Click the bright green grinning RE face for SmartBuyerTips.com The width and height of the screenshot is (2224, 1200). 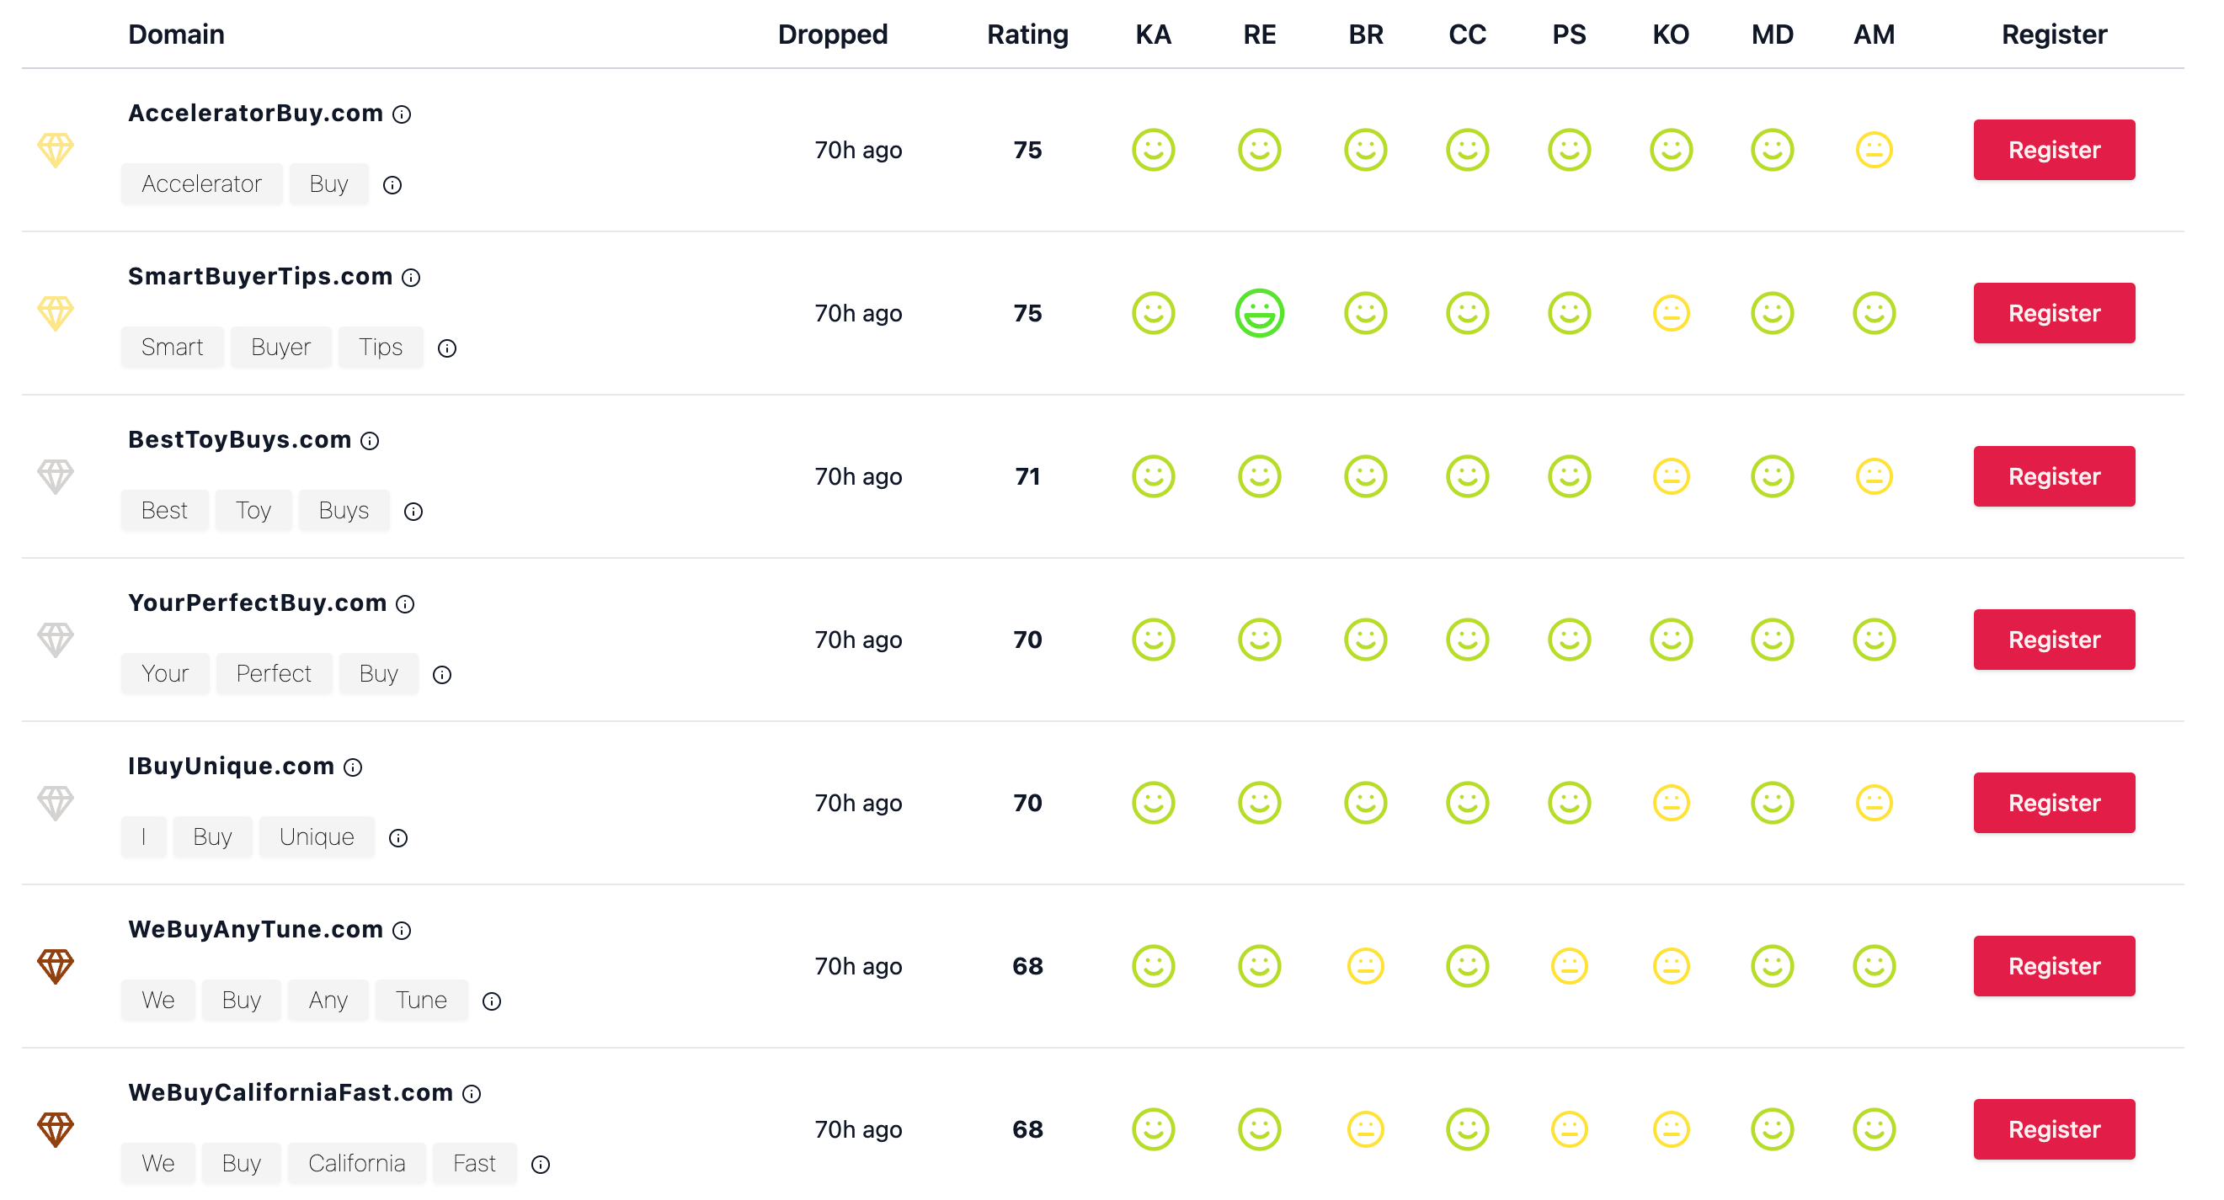1259,313
